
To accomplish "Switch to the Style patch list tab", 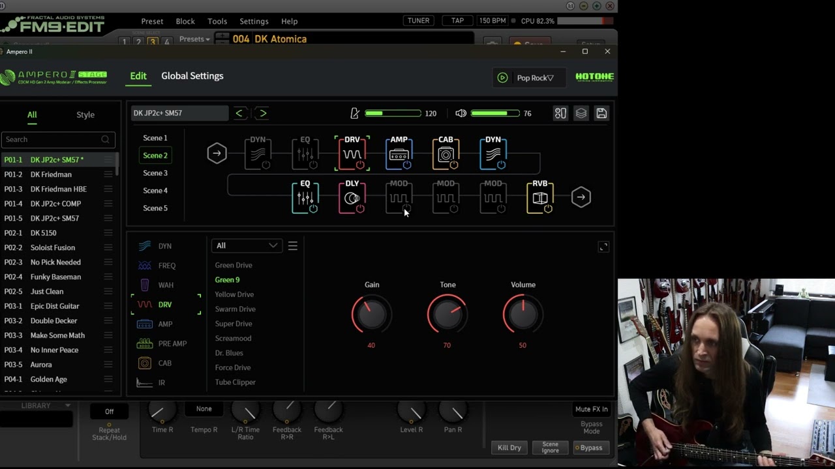I will click(85, 115).
